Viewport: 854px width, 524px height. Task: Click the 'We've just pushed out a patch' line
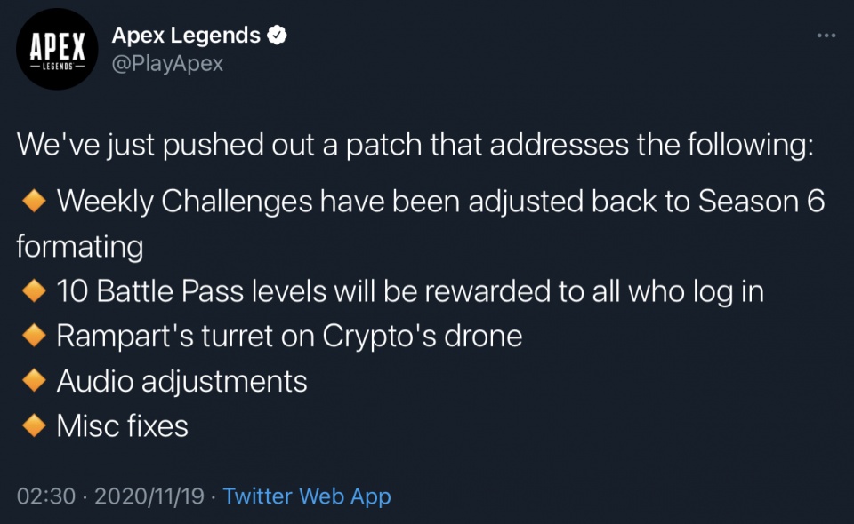pyautogui.click(x=415, y=146)
